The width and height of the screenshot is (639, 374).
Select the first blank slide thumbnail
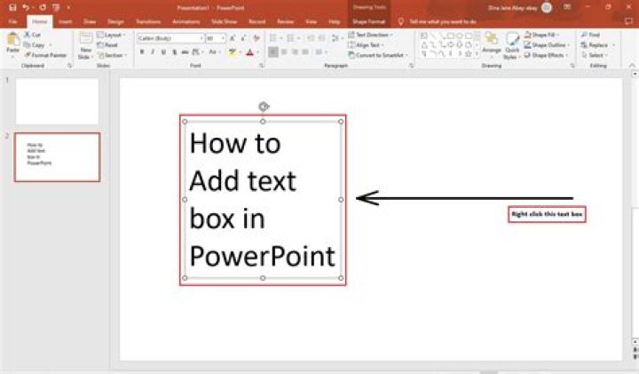57,100
